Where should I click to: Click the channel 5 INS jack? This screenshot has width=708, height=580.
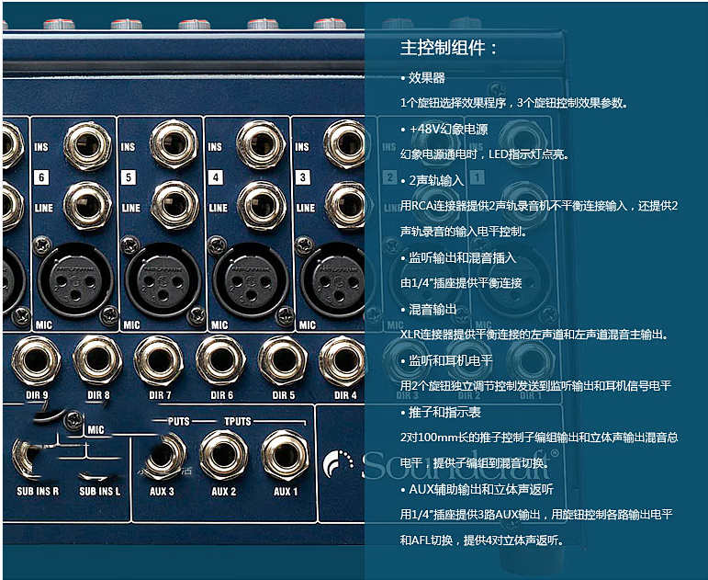click(174, 144)
